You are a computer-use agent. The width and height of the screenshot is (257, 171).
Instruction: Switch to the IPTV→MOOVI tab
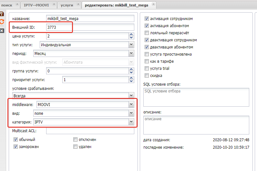pos(36,5)
